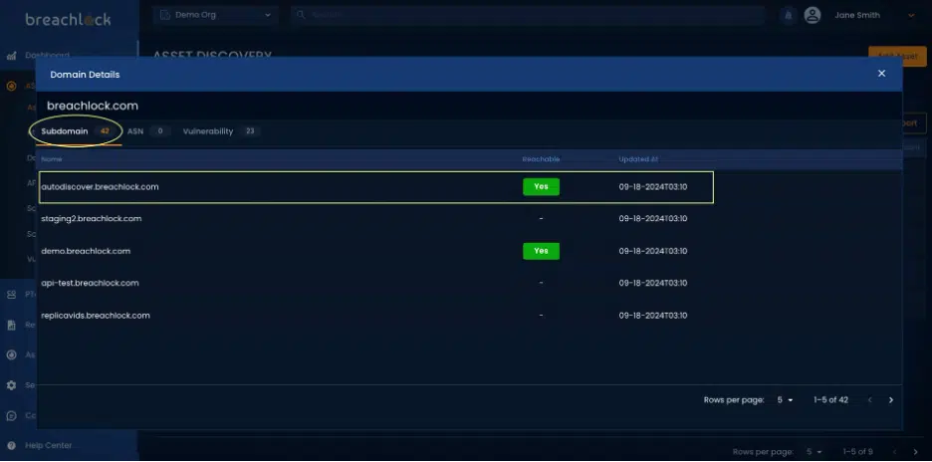Sort by the Reachable column header

click(541, 159)
